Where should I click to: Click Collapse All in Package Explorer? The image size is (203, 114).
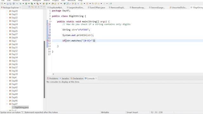[29, 7]
